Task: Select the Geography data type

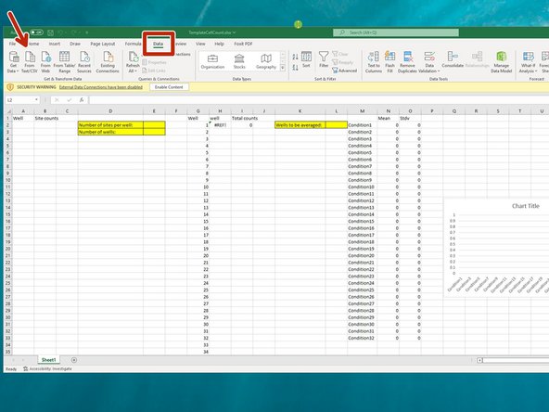Action: coord(266,61)
